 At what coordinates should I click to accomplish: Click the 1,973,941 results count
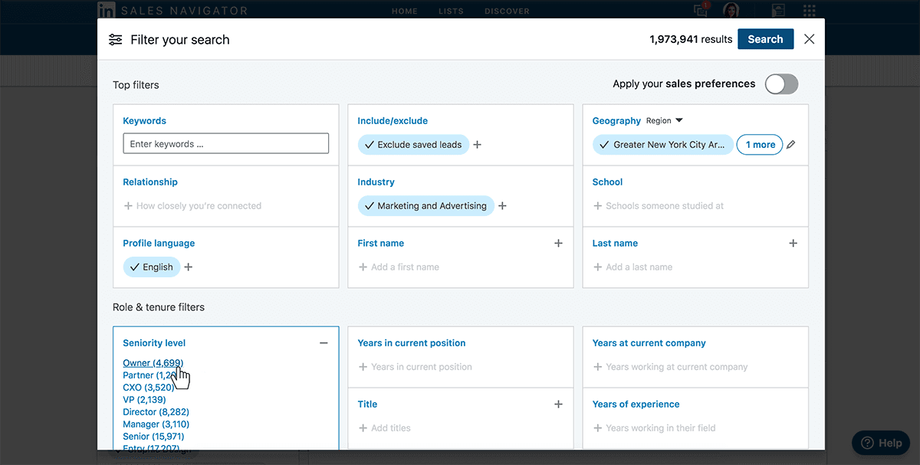(x=691, y=39)
